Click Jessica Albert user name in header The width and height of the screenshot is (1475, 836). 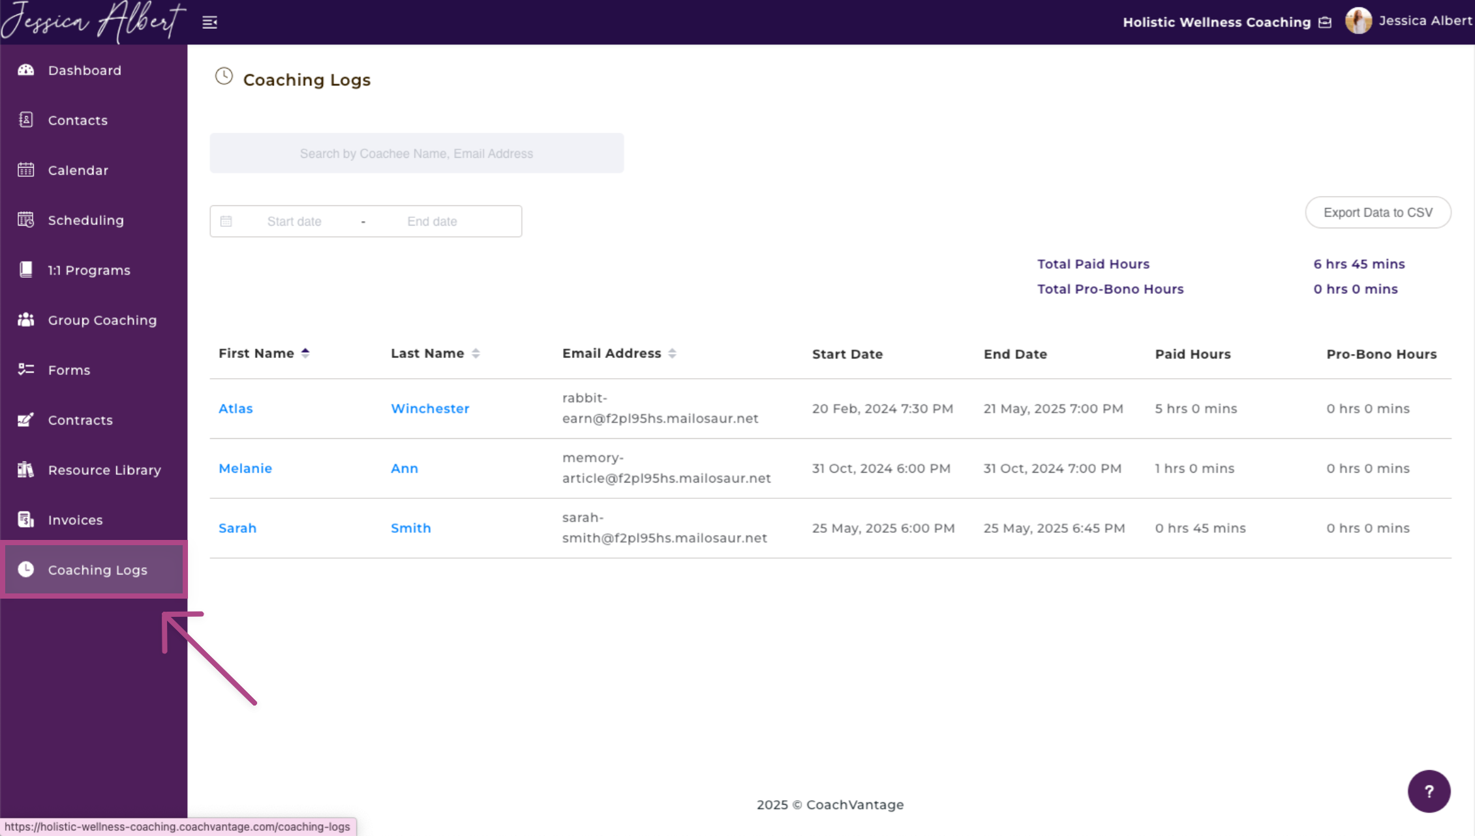(x=1425, y=21)
